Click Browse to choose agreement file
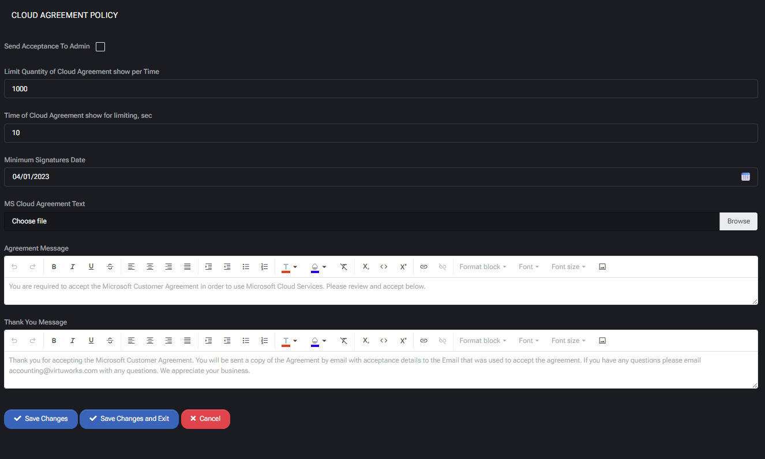The height and width of the screenshot is (459, 765). pyautogui.click(x=738, y=221)
